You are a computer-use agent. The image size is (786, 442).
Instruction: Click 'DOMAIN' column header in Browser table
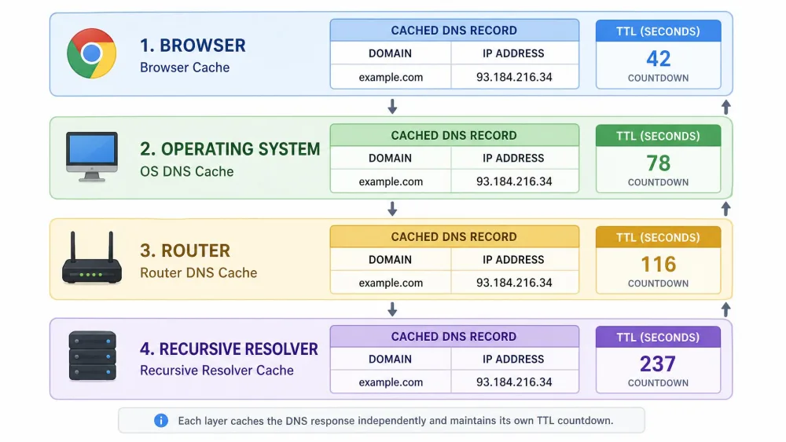[391, 53]
